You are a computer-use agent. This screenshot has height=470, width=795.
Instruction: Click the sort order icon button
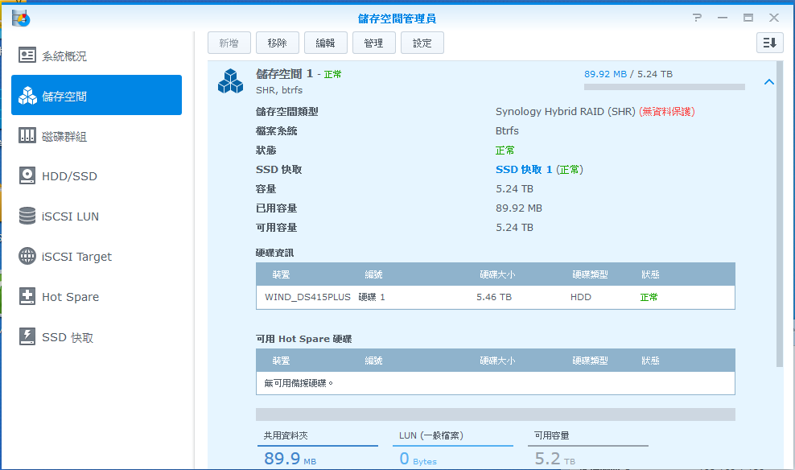point(769,43)
